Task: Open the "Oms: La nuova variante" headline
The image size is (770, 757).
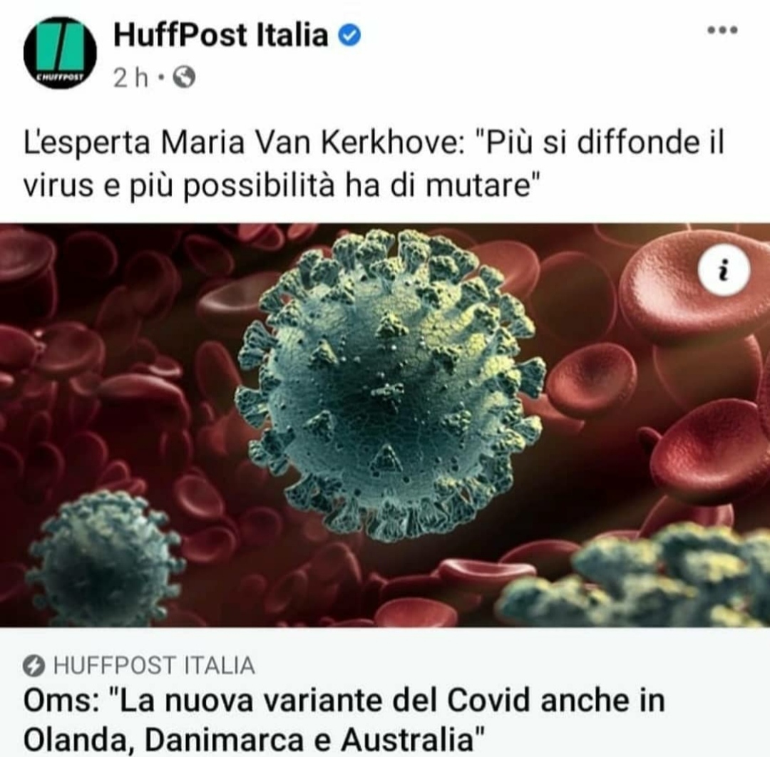Action: tap(344, 720)
